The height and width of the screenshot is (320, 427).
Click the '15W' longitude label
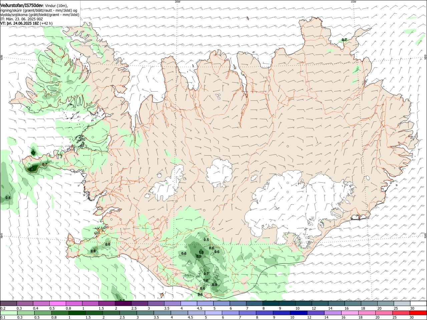coord(353,2)
